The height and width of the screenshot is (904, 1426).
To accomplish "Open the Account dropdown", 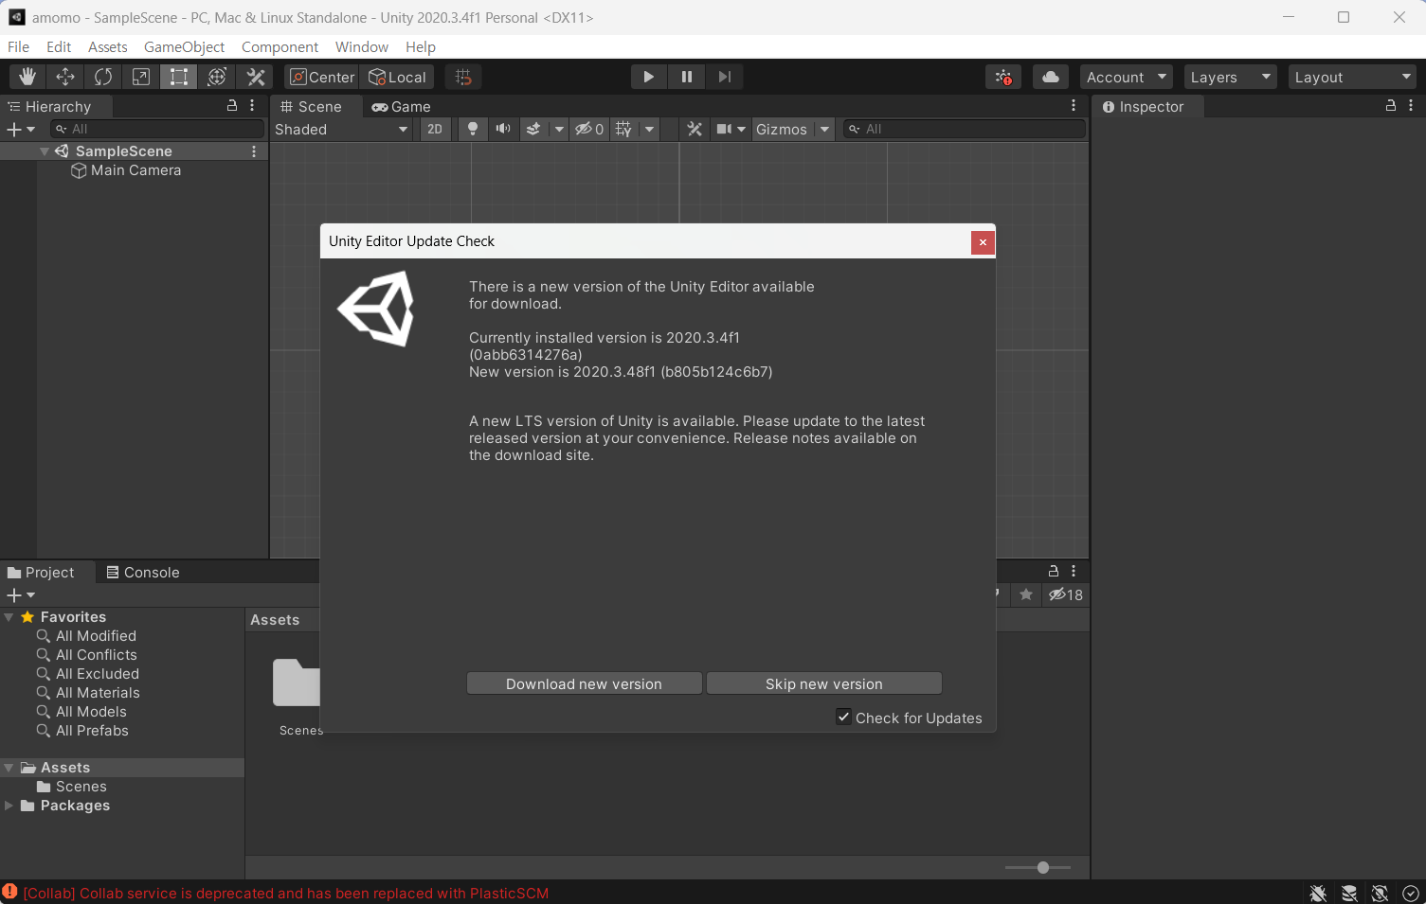I will click(1127, 77).
